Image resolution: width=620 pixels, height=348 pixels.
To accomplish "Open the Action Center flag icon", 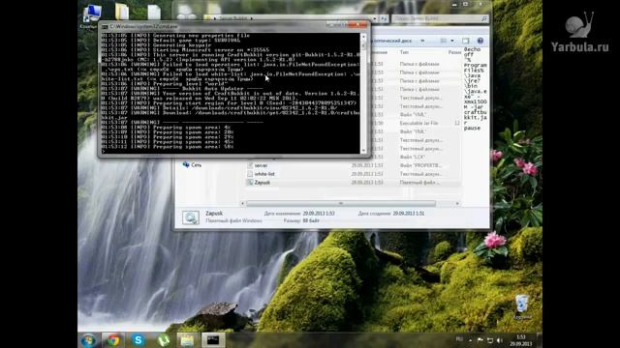I will pos(480,340).
